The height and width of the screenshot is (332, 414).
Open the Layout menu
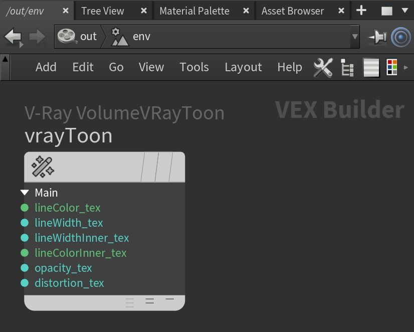243,67
